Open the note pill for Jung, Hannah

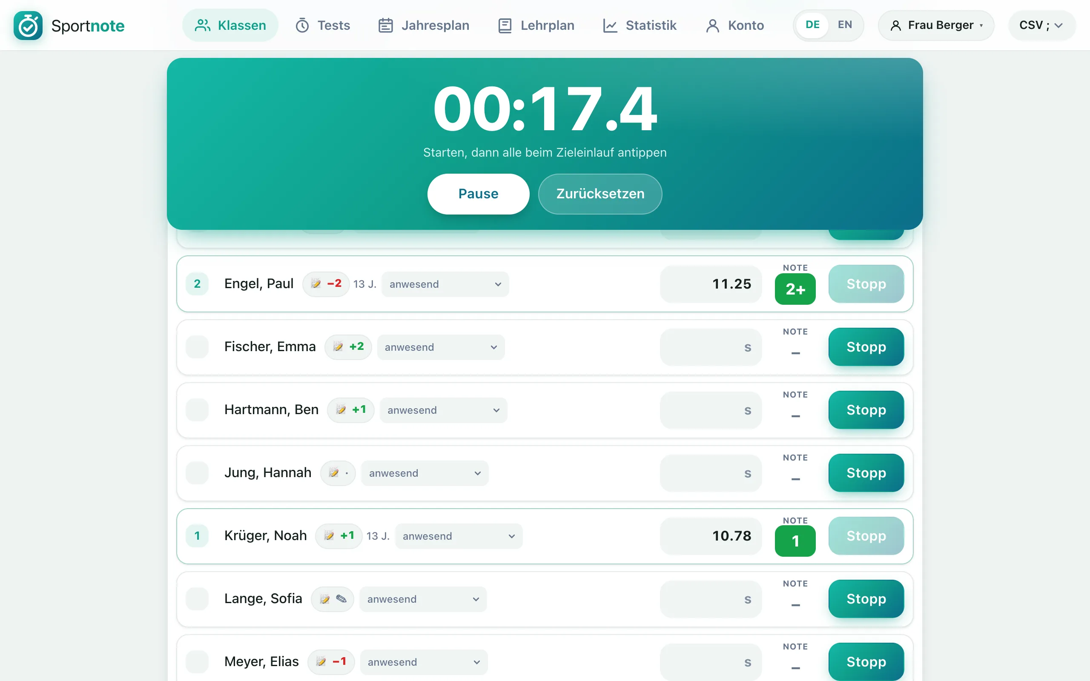coord(338,473)
